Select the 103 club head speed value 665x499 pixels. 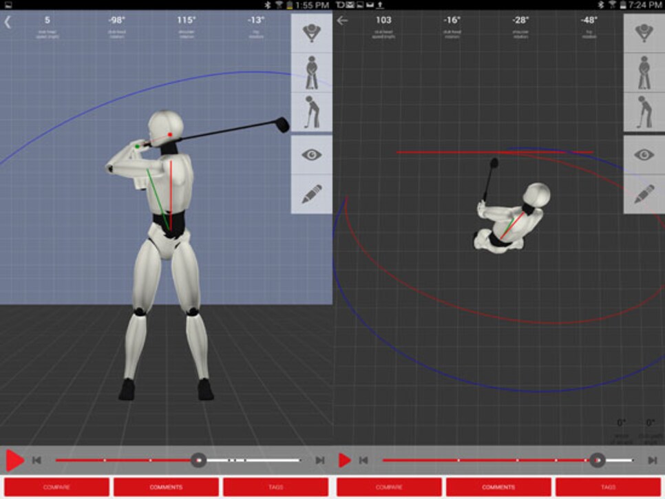coord(383,20)
